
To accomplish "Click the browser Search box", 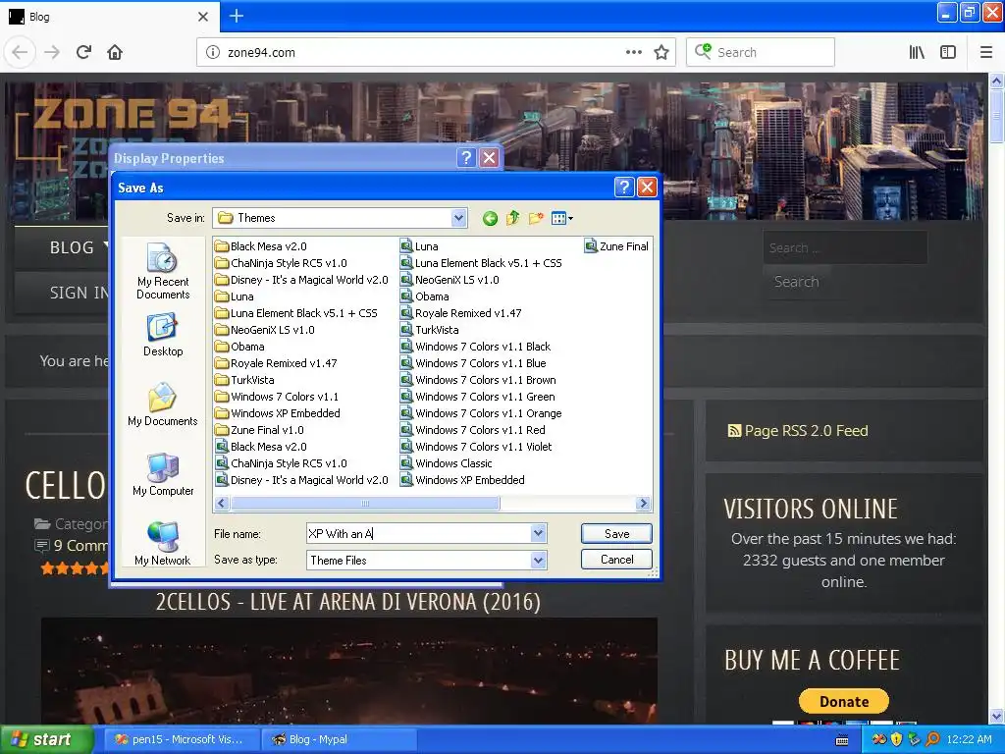I will pos(761,53).
